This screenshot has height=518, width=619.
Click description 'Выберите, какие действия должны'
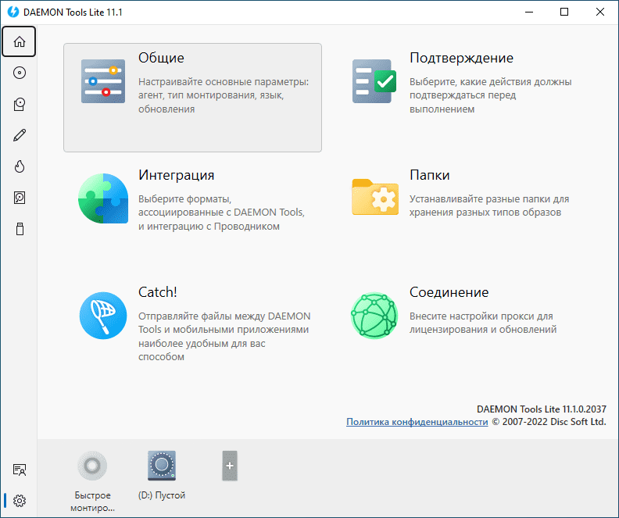(490, 95)
